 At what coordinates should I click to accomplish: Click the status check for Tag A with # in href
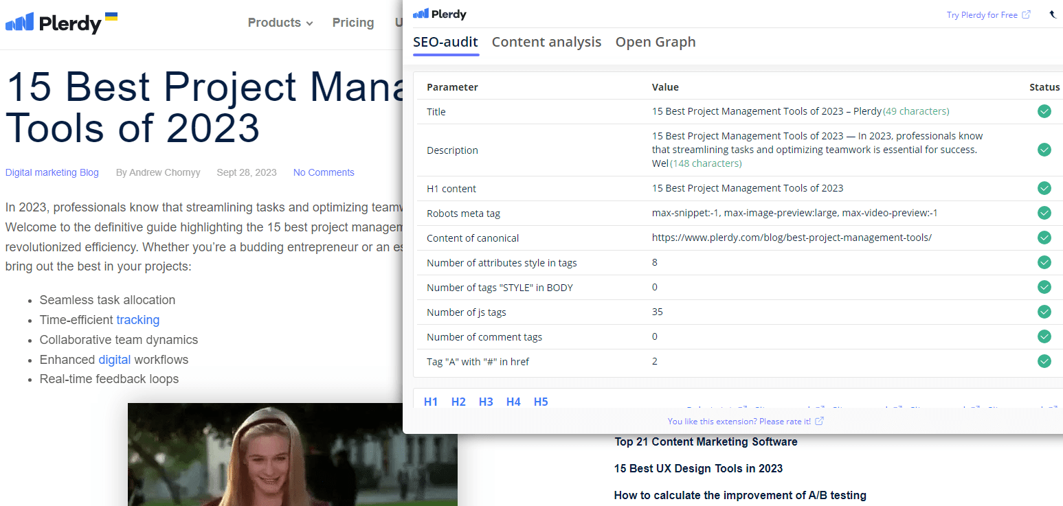click(x=1044, y=361)
